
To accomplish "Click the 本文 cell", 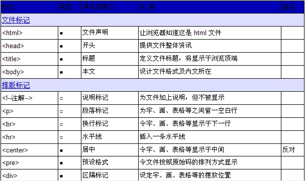I will click(x=110, y=72).
